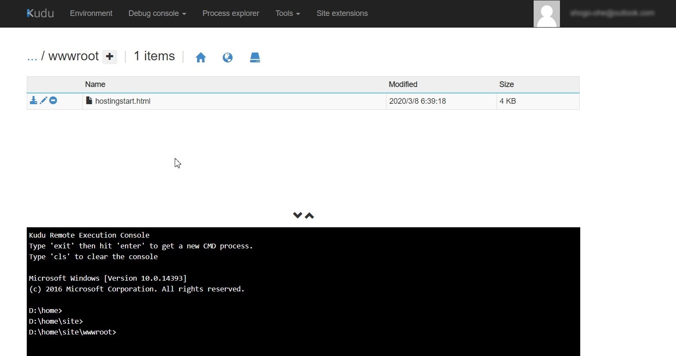This screenshot has width=676, height=356.
Task: Collapse console pane with the up chevron
Action: (309, 215)
